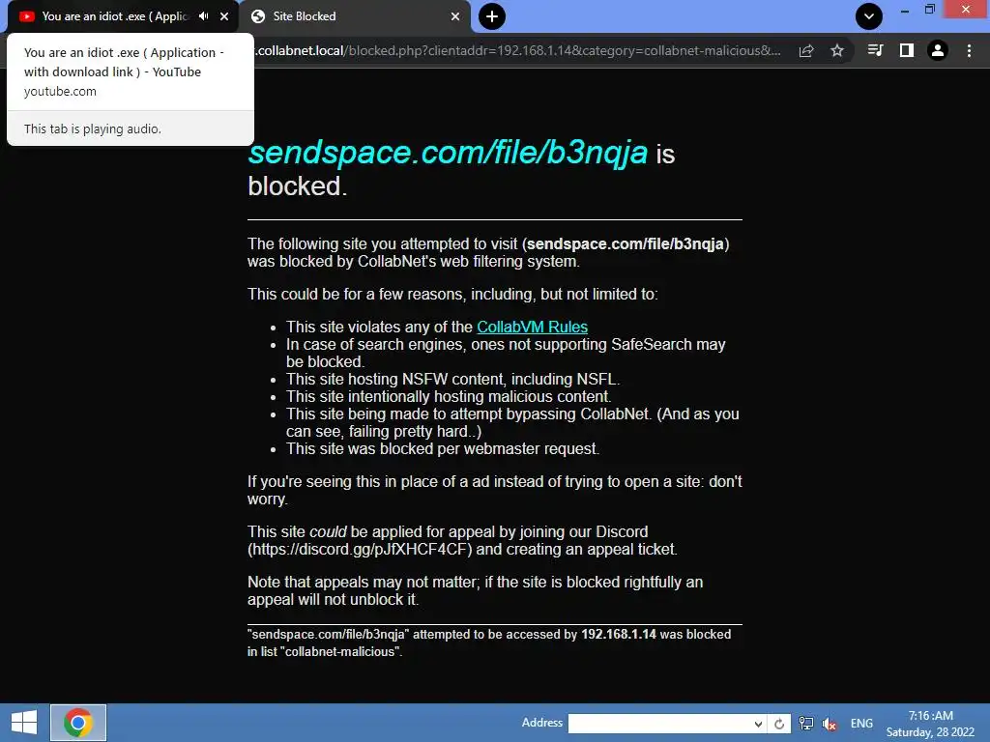
Task: Open the tab search dropdown arrow
Action: (x=869, y=16)
